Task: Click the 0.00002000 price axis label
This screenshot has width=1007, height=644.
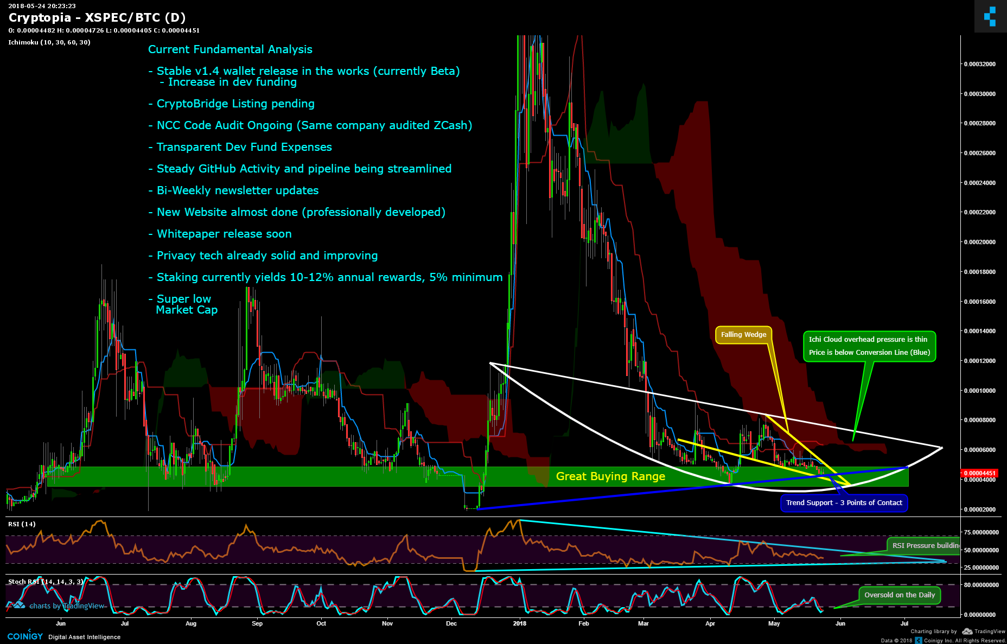Action: [x=979, y=509]
